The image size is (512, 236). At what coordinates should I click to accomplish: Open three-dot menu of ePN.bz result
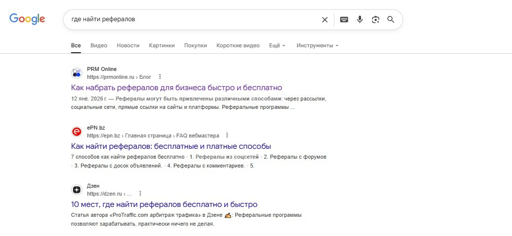[227, 135]
